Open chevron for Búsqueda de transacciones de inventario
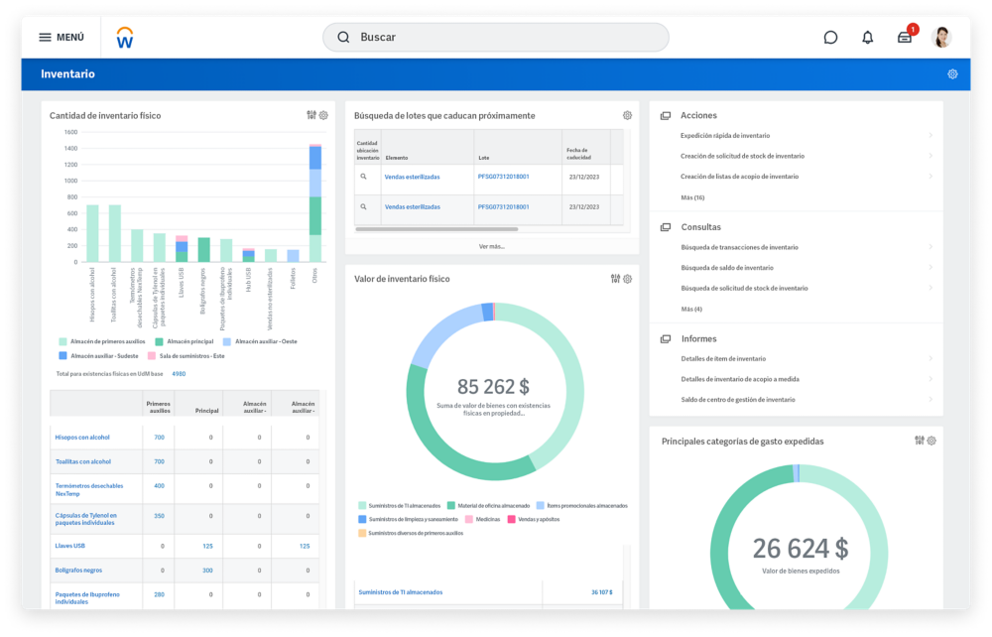This screenshot has width=992, height=637. (x=930, y=247)
